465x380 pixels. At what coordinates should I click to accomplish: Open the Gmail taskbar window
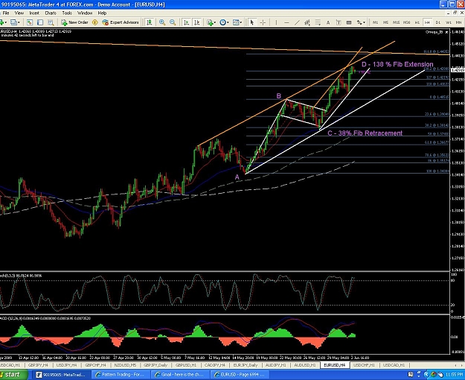pyautogui.click(x=181, y=375)
